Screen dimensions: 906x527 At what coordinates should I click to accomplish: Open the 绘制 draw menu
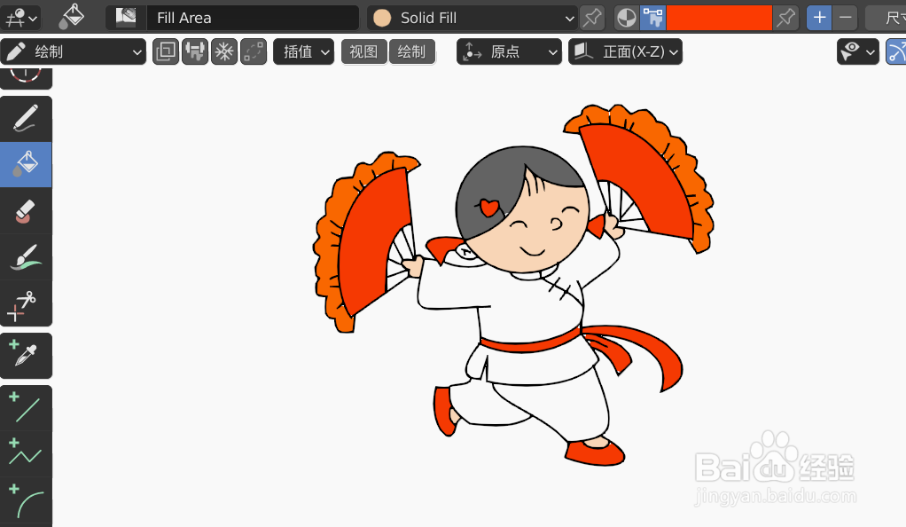411,52
